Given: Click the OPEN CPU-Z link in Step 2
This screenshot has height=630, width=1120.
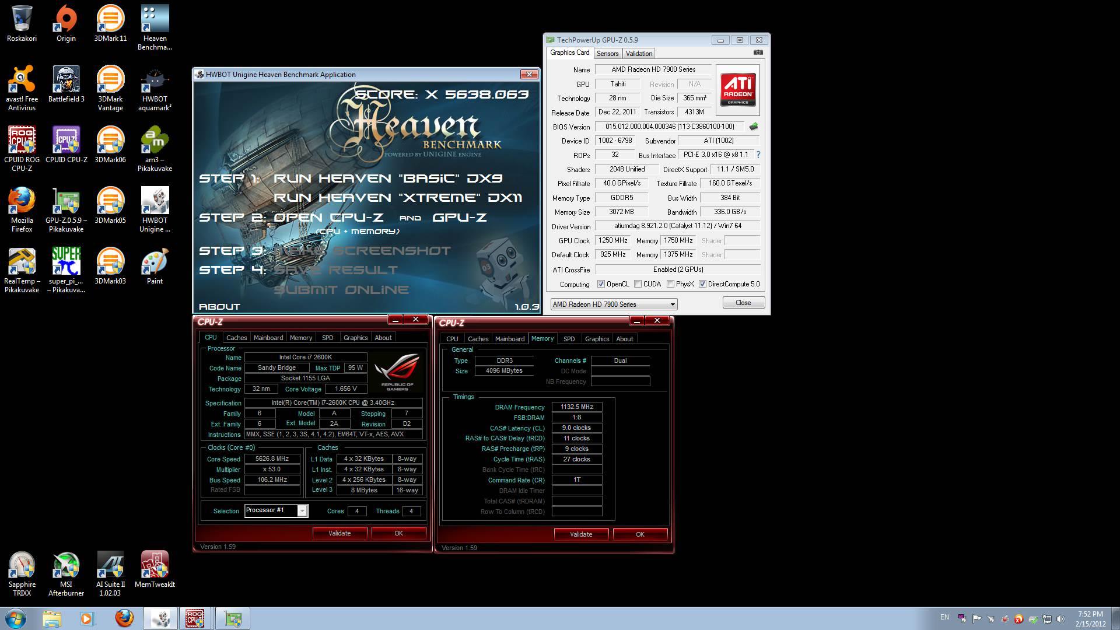Looking at the screenshot, I should [x=328, y=218].
